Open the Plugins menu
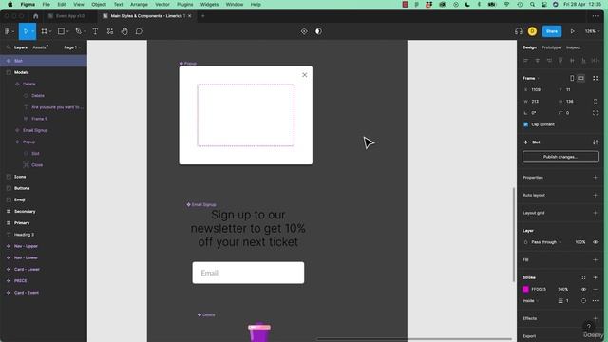 click(x=184, y=4)
